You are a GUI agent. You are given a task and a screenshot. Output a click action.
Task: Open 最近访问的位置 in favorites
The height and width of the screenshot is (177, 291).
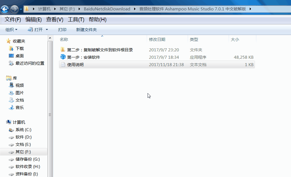click(x=30, y=63)
